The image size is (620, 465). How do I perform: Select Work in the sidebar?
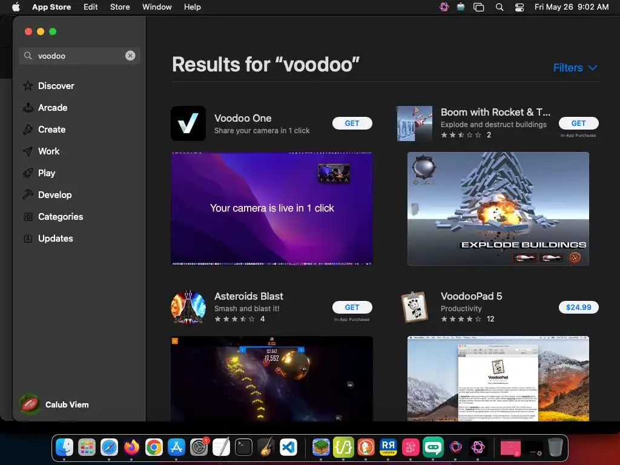(48, 151)
